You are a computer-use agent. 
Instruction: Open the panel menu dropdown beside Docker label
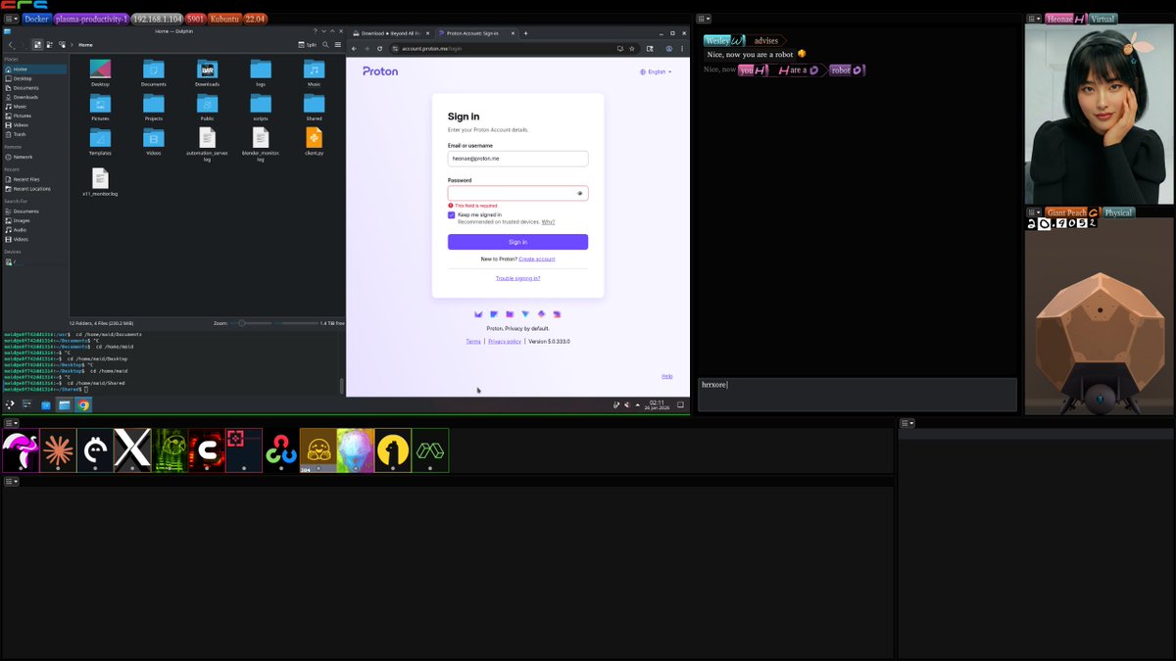click(x=11, y=19)
